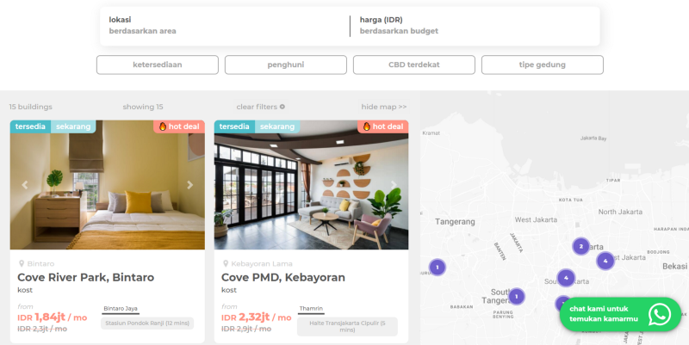The height and width of the screenshot is (345, 689).
Task: Show previous photo of Cove River Park
Action: pos(25,185)
